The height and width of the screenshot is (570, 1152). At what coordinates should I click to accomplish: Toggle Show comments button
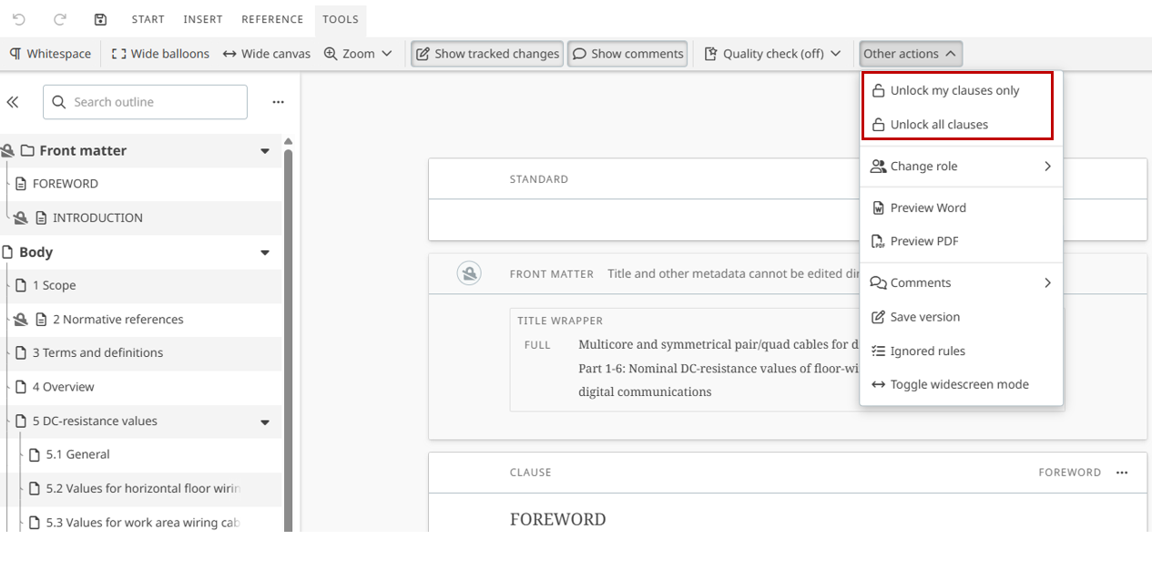627,54
